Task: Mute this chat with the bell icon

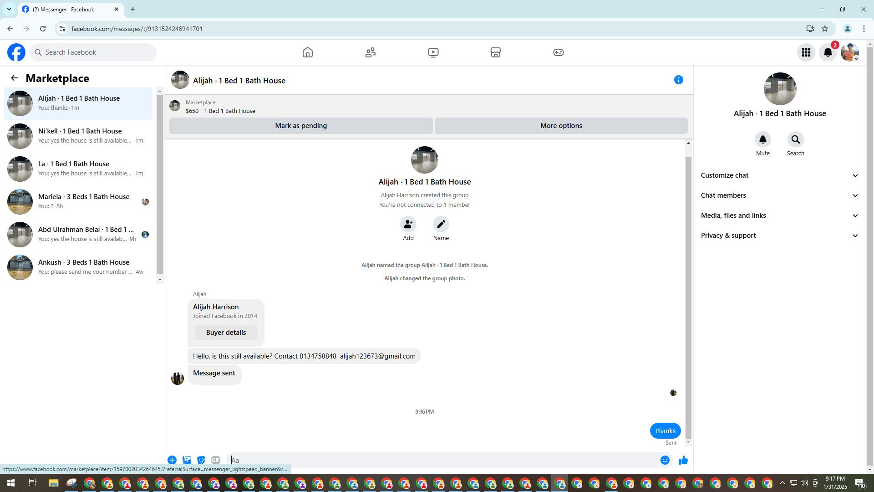Action: pos(763,139)
